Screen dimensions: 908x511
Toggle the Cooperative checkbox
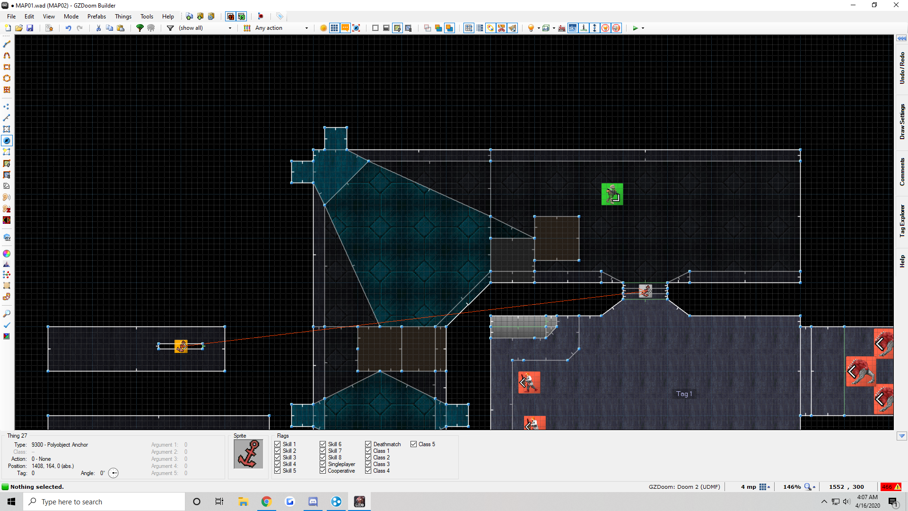click(323, 471)
